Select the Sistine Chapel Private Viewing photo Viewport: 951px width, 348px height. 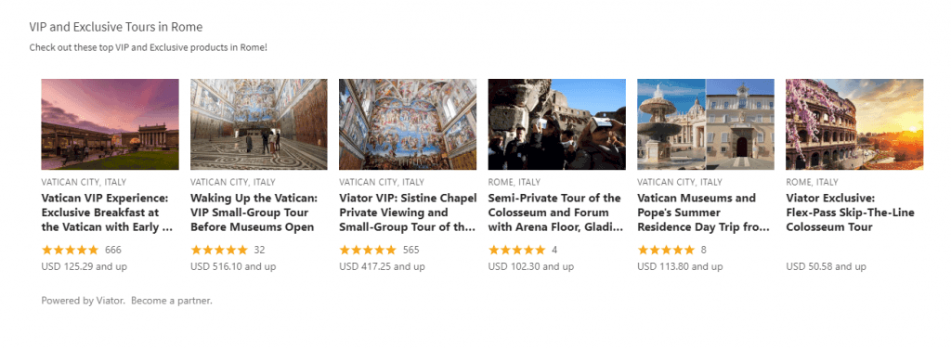pyautogui.click(x=408, y=124)
